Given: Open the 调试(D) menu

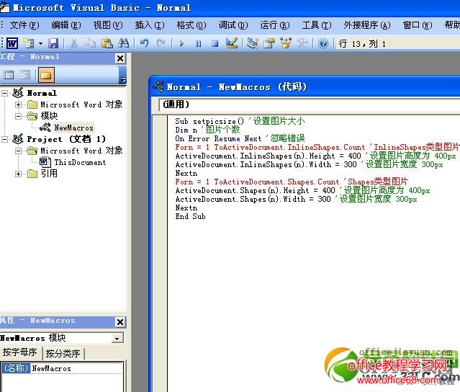Looking at the screenshot, I should 233,25.
